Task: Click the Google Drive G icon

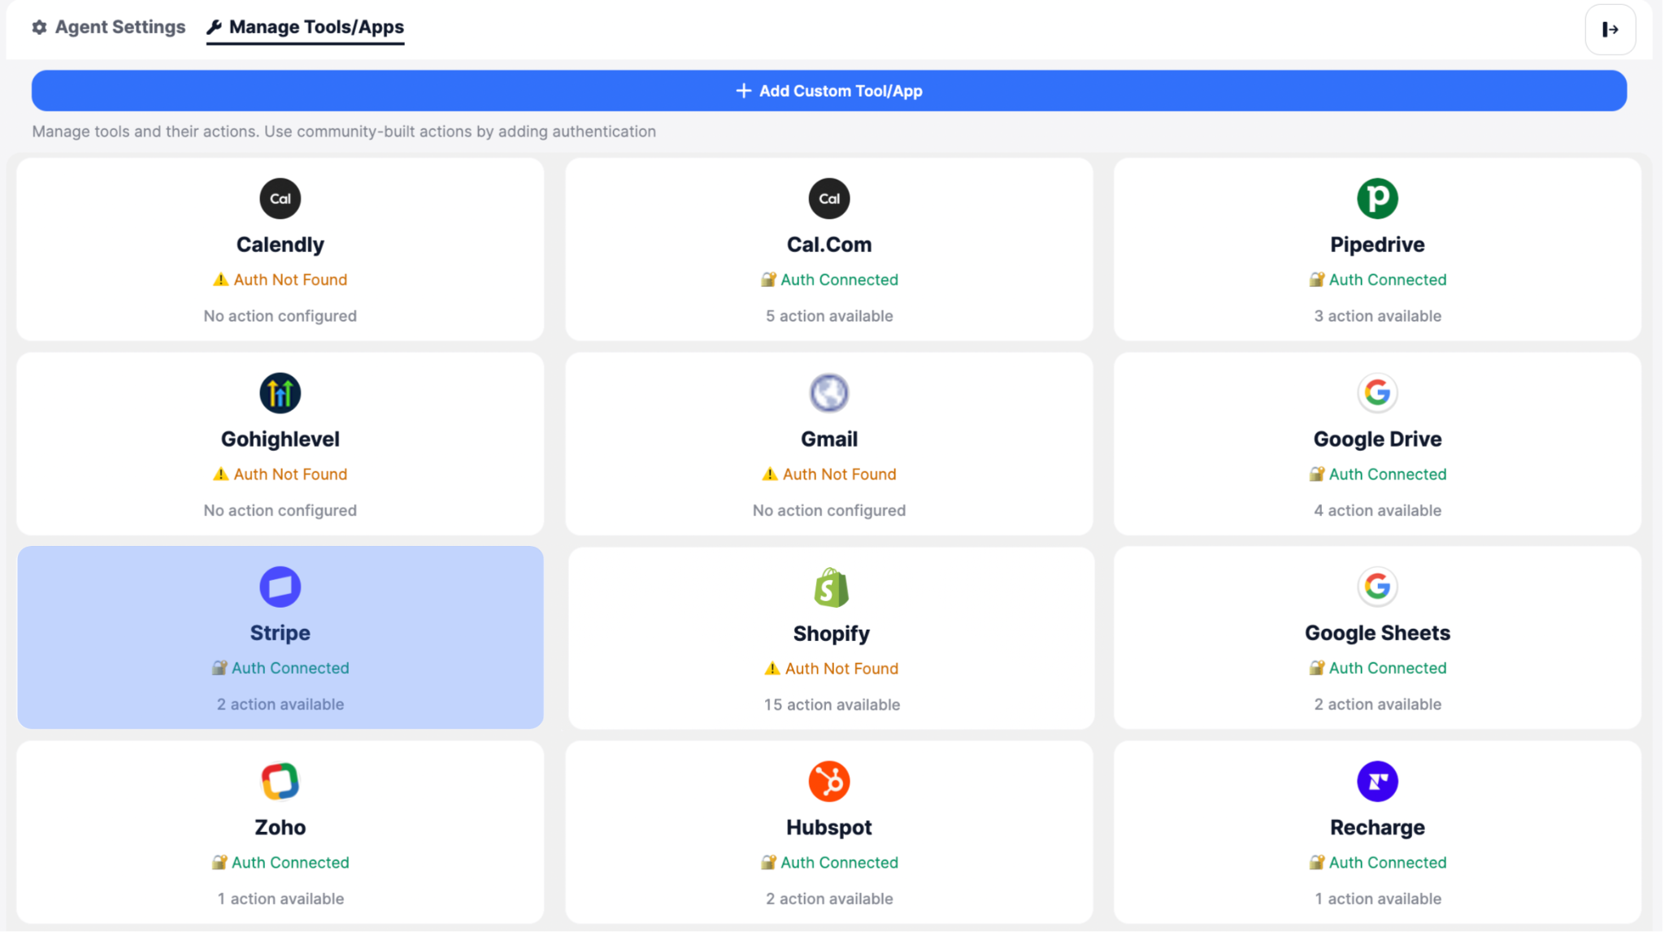Action: pyautogui.click(x=1376, y=393)
